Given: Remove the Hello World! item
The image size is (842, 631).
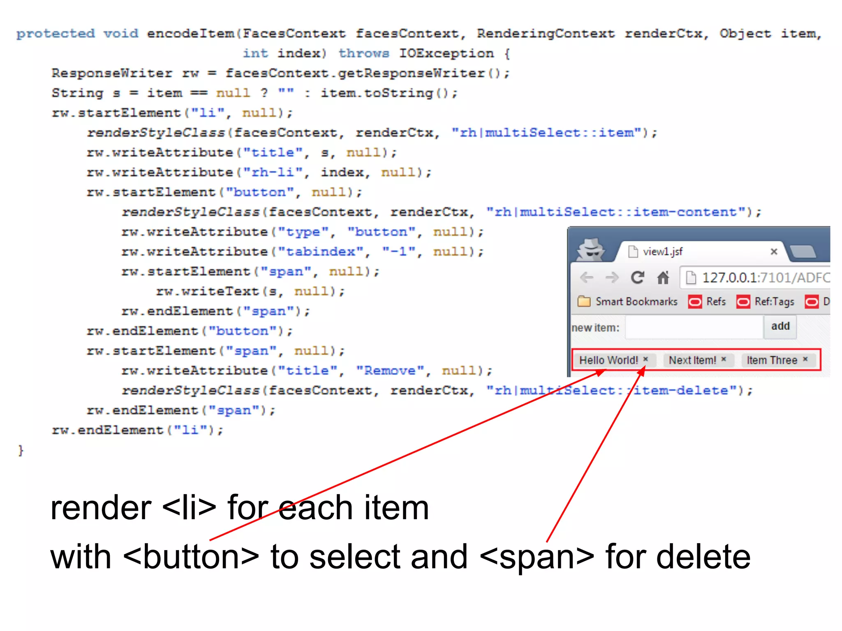Looking at the screenshot, I should 645,359.
